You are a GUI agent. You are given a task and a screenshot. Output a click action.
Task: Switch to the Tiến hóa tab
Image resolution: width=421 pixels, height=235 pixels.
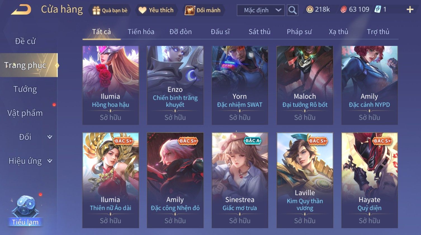(x=141, y=32)
